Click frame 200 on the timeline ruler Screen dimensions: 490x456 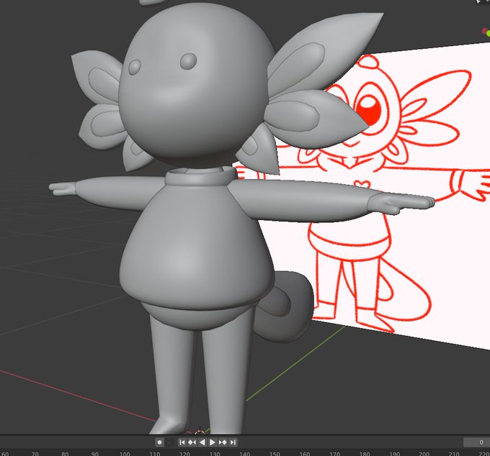point(424,454)
